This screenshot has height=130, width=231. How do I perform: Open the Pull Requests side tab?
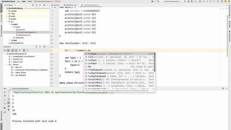click(x=1, y=30)
